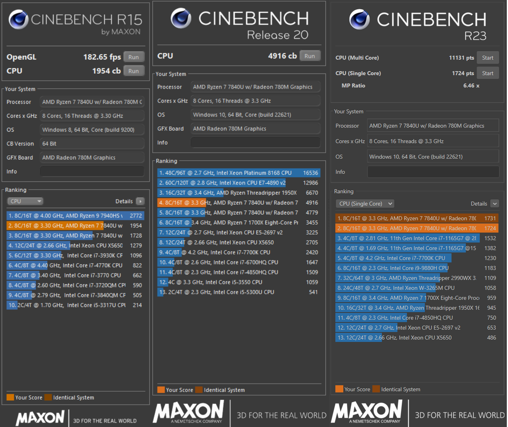Select the Xeon E7-4890 v2 row in Release 20
Viewport: 508px width, 427px height.
click(239, 182)
